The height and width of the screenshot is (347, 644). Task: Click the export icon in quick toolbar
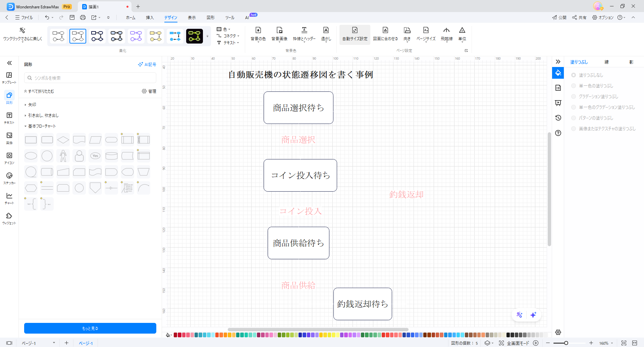coord(94,17)
